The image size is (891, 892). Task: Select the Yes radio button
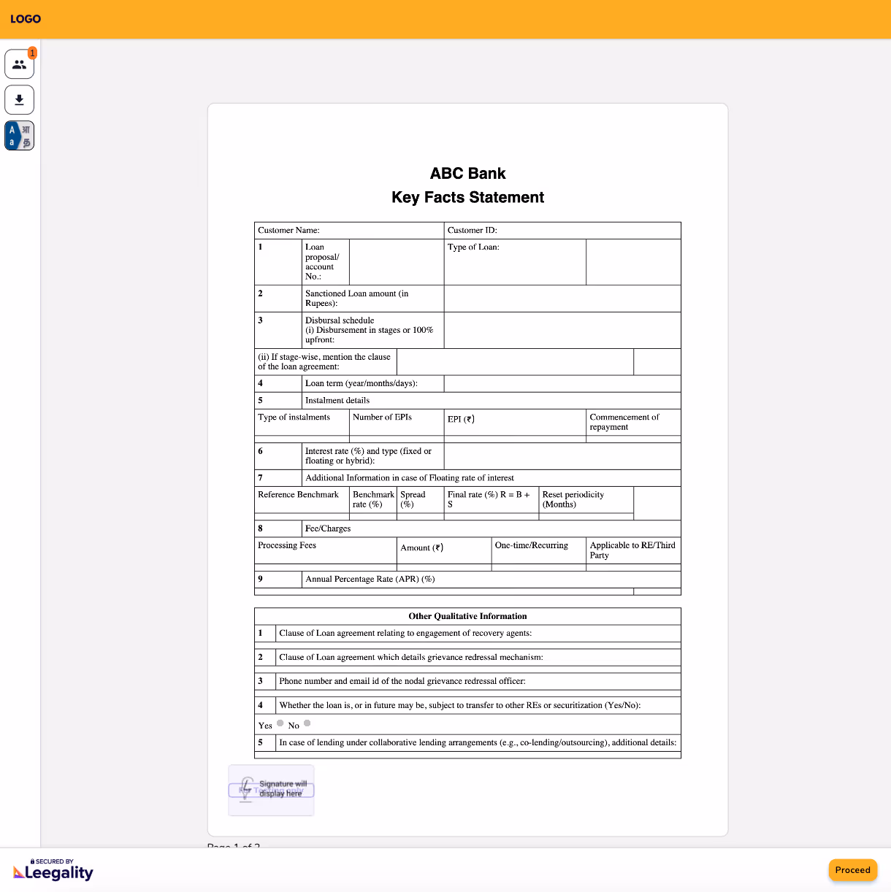(280, 723)
